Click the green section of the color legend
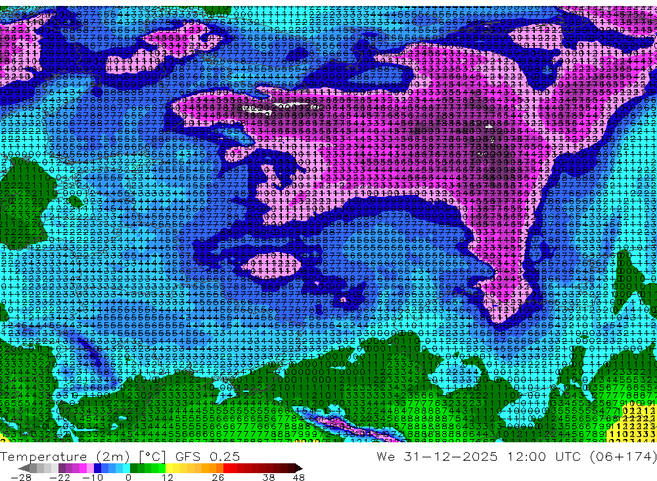Screen dimensions: 657x481 [x=147, y=468]
